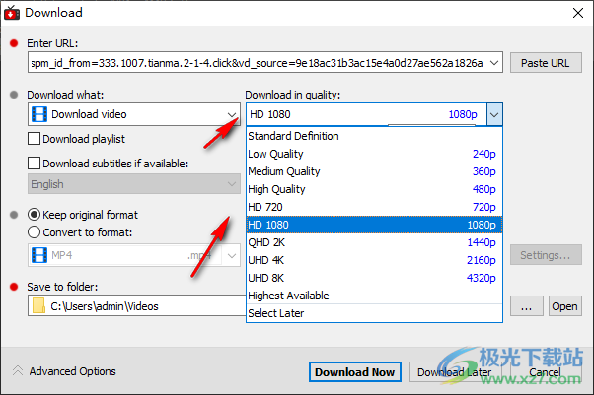The image size is (594, 395).
Task: Click the Paste URL button
Action: 545,63
